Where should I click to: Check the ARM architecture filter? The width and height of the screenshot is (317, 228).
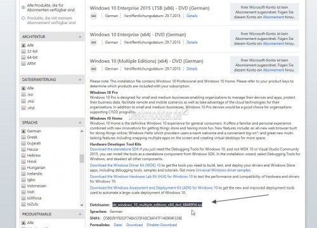tap(23, 63)
